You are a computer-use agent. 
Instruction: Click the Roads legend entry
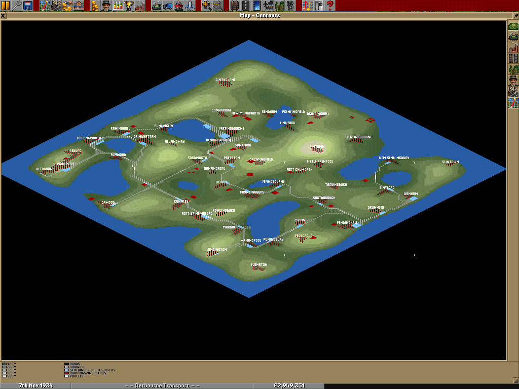tap(72, 364)
